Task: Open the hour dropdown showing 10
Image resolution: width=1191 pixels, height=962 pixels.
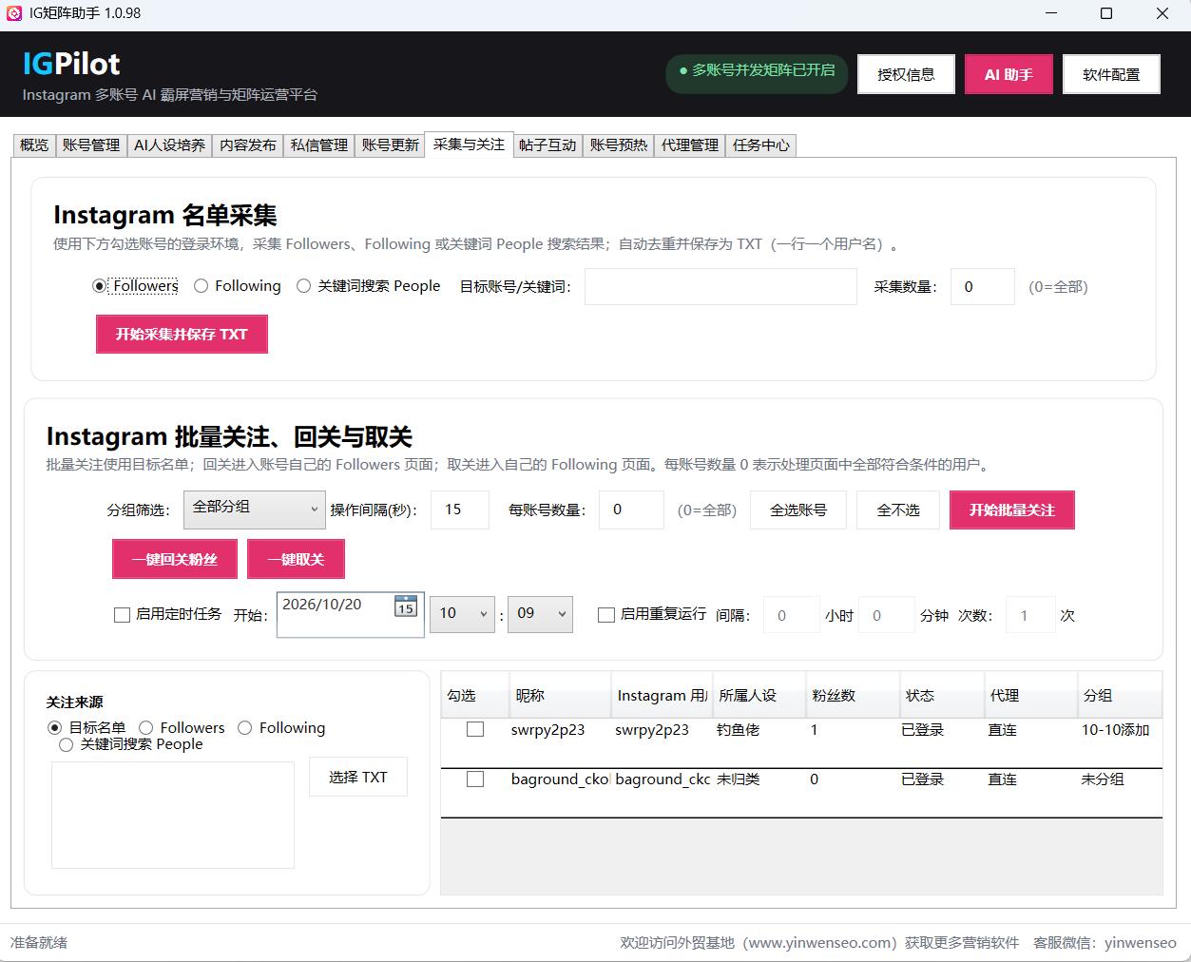Action: tap(462, 615)
